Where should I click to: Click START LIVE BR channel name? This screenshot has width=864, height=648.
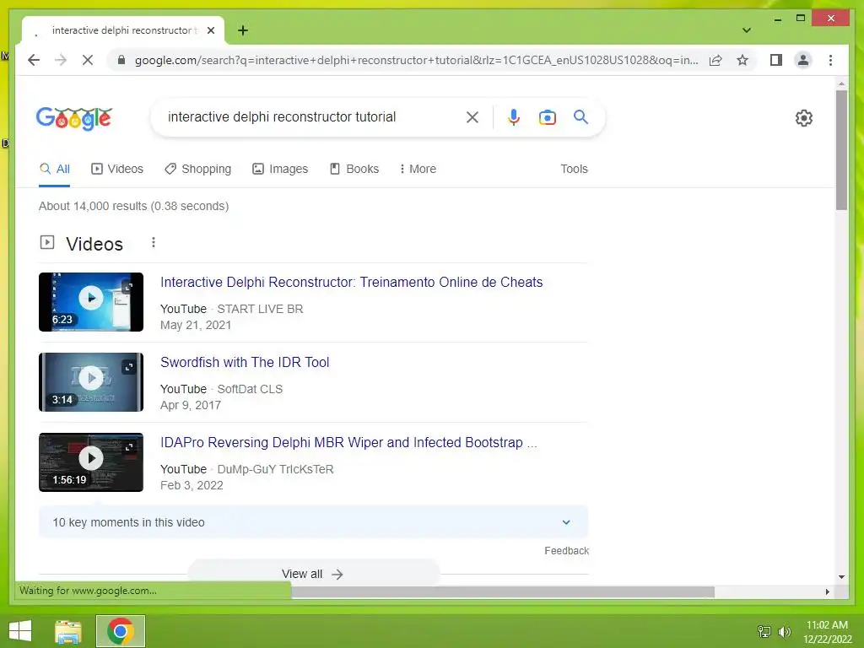(x=260, y=309)
